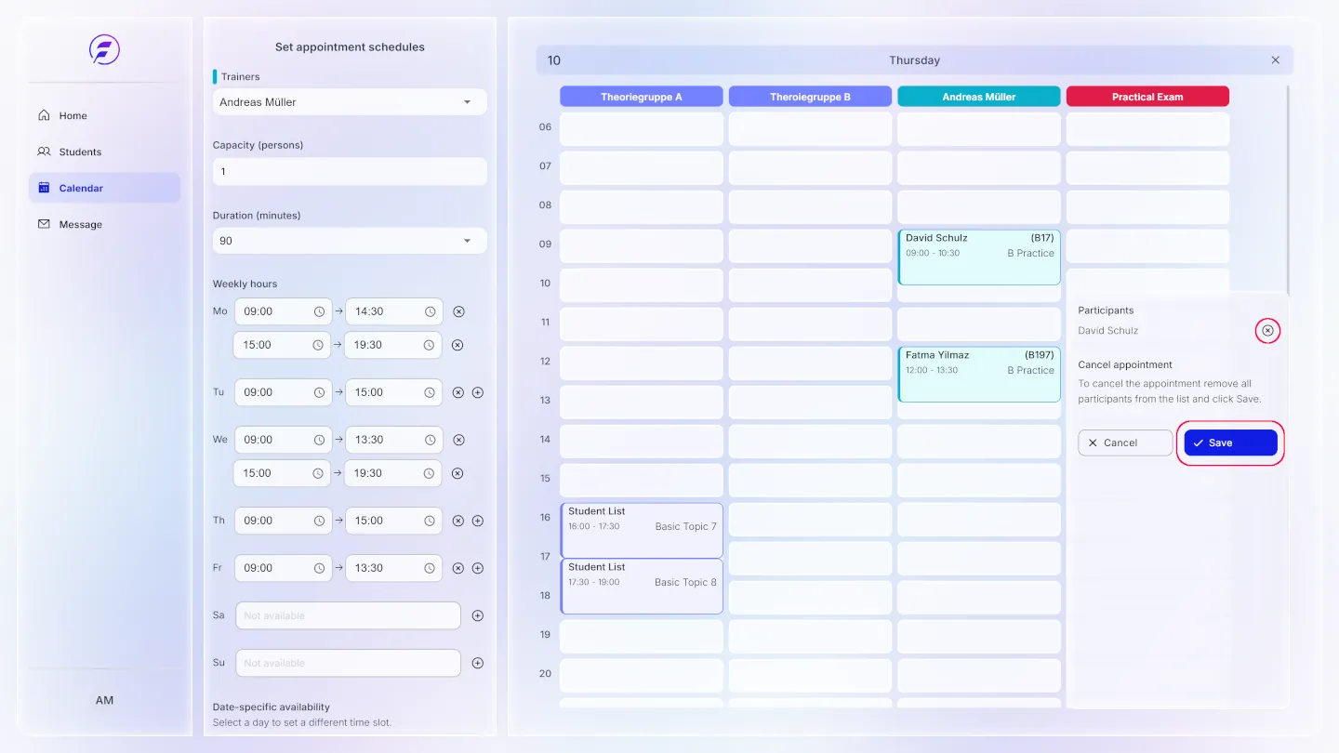Remove Tuesday time slot
The height and width of the screenshot is (753, 1339).
[x=458, y=392]
